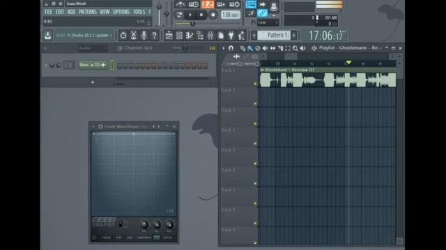Screen dimensions: 446x250
Task: Open the OPTIONS menu
Action: [x=121, y=12]
